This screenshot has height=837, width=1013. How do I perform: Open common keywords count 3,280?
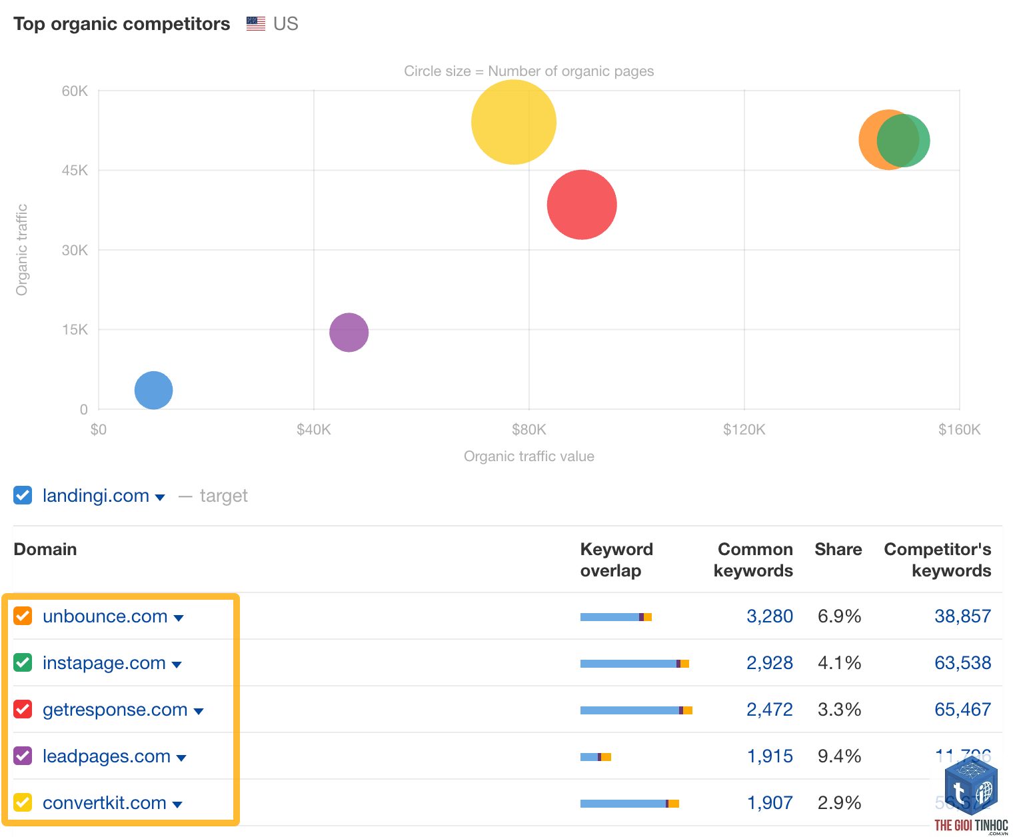coord(770,616)
